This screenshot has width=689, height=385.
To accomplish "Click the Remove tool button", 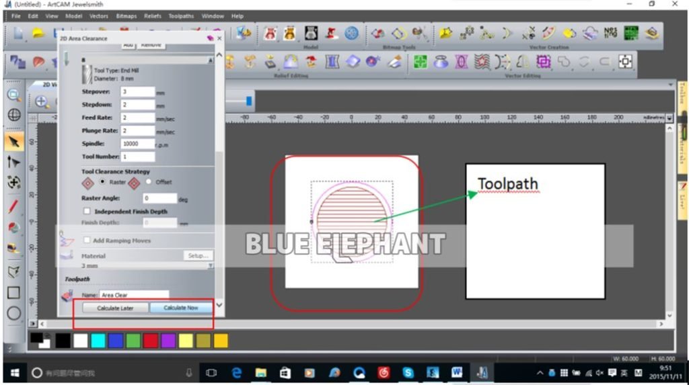I will (x=151, y=45).
